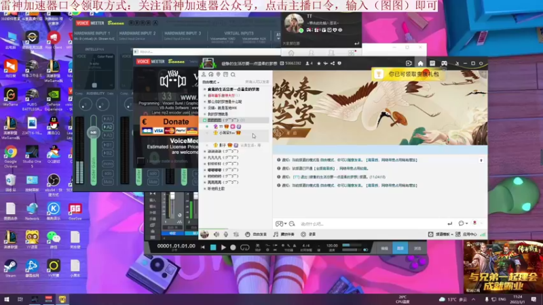
Task: Toggle the A3 bus button in Voicemeeter
Action: coord(108,135)
